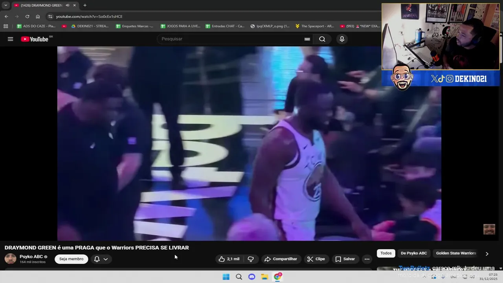
Task: Open tab search dropdown arrow
Action: pyautogui.click(x=6, y=5)
